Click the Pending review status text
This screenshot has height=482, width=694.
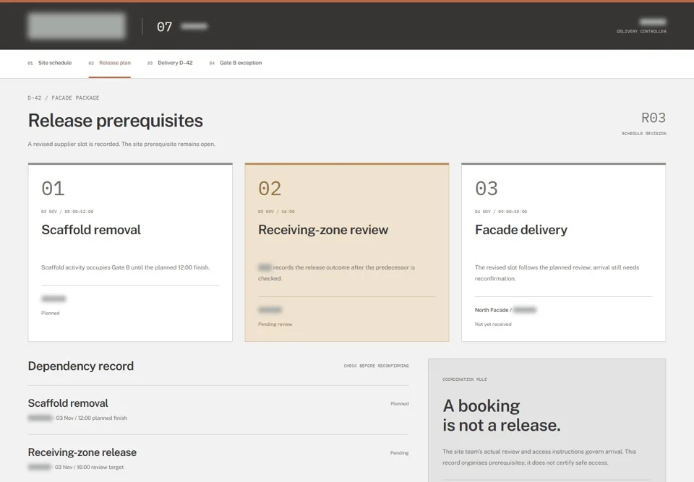[x=275, y=324]
